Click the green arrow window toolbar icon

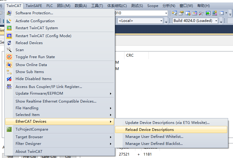pyautogui.click(x=208, y=13)
